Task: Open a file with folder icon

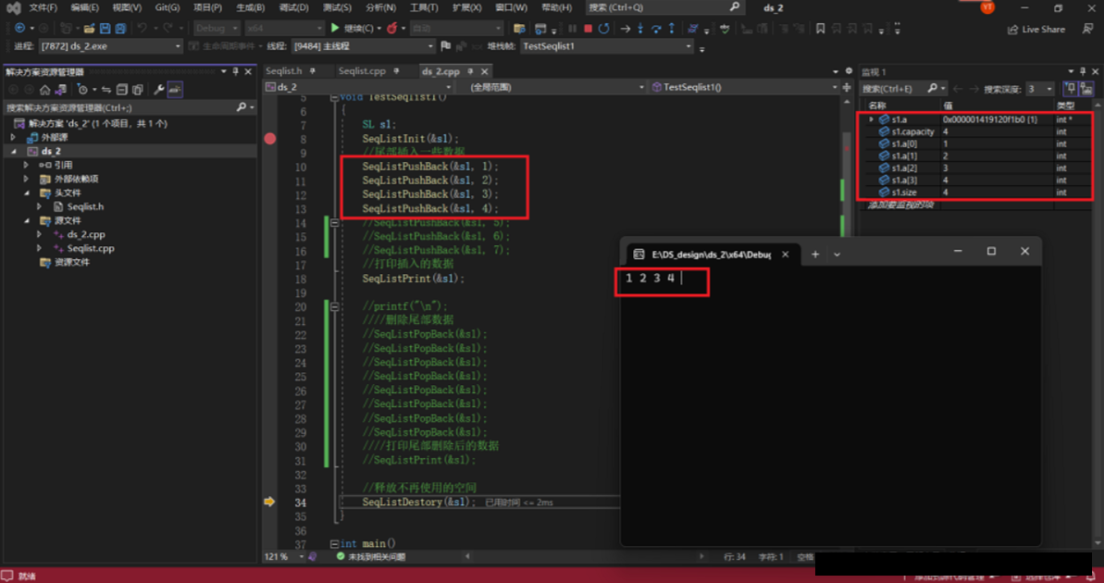Action: point(89,28)
